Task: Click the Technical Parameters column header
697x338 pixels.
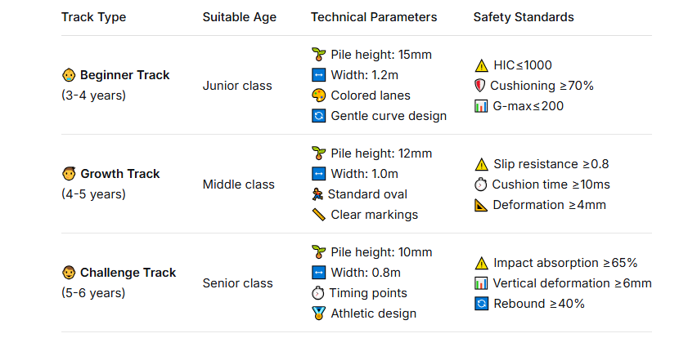Action: pyautogui.click(x=374, y=17)
